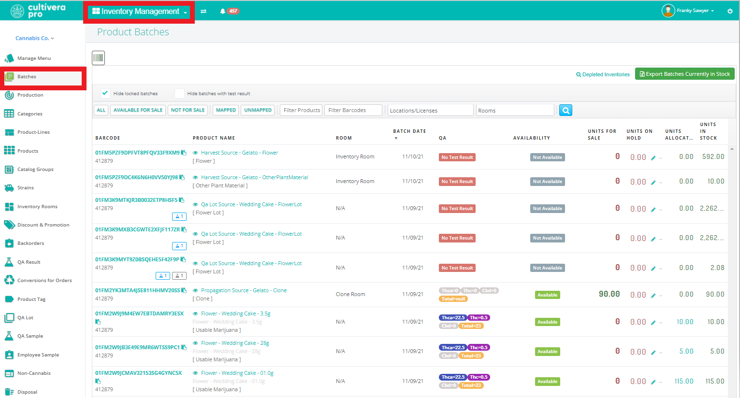
Task: Click the 'Total=null' QA badge
Action: point(453,299)
